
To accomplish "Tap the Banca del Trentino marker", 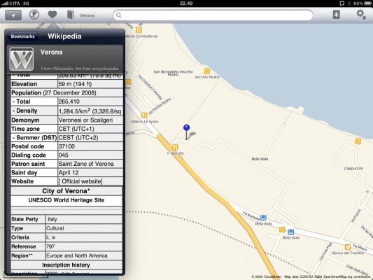I will click(348, 246).
